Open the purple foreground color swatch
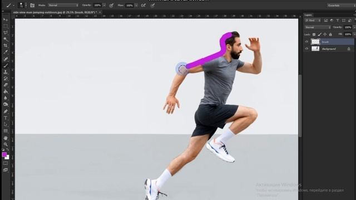 4,154
